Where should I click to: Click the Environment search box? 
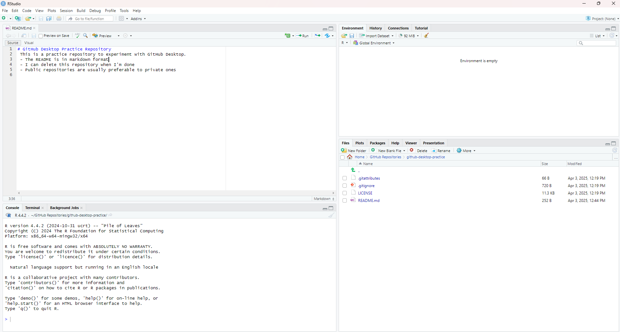[x=596, y=43]
